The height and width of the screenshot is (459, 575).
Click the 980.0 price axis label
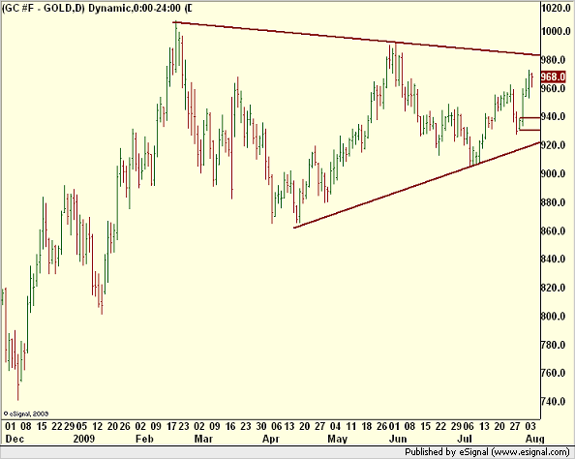(553, 60)
